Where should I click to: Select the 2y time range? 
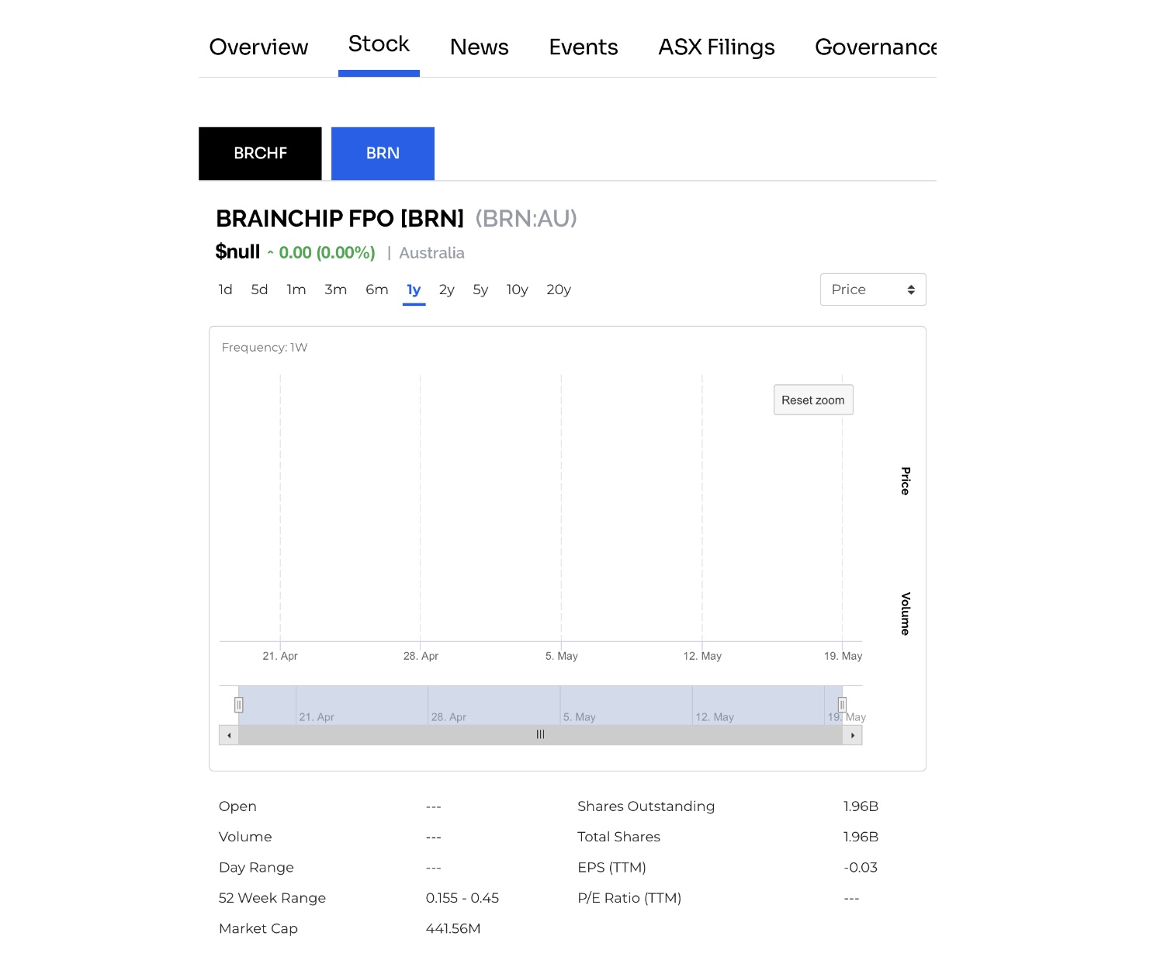[x=446, y=290]
